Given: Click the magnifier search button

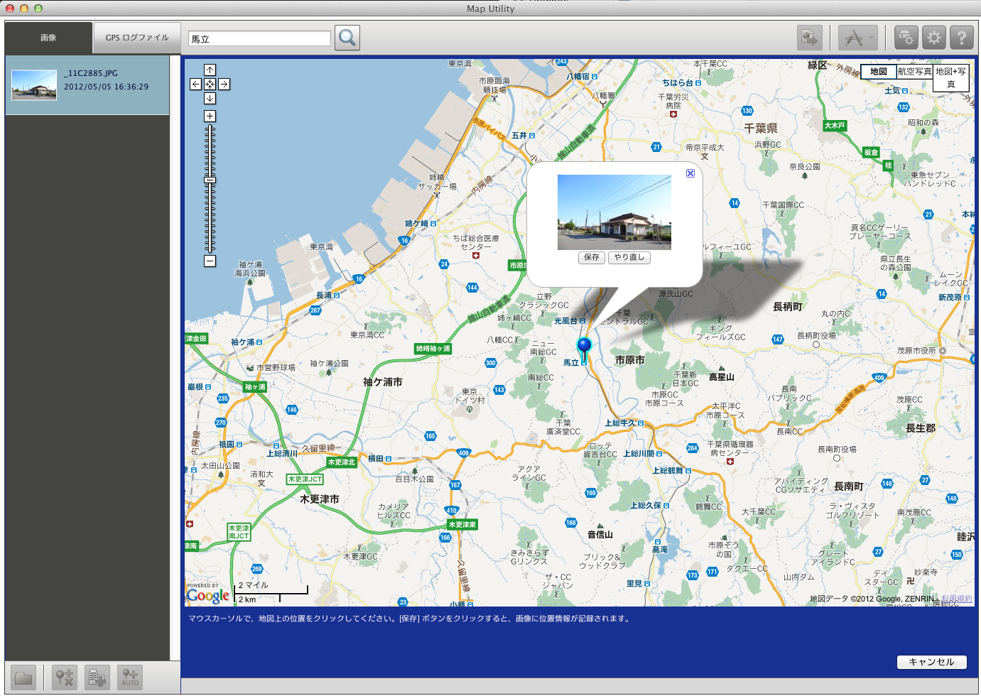Looking at the screenshot, I should click(347, 38).
